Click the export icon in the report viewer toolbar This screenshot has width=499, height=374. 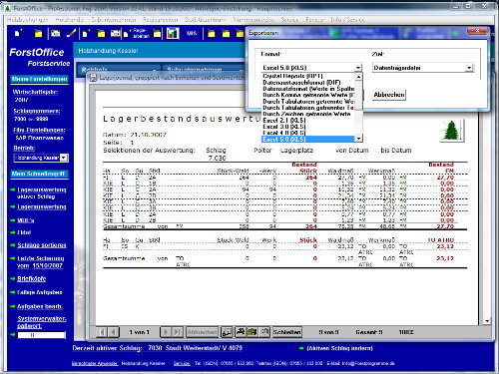[x=252, y=332]
